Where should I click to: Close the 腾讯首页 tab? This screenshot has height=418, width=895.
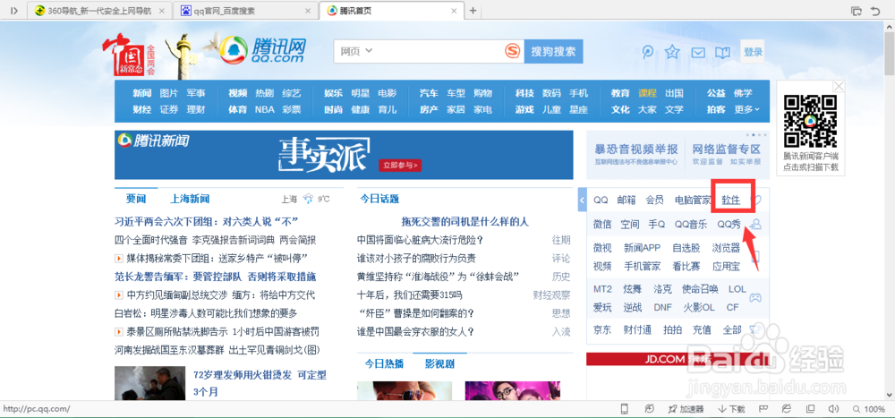pos(454,11)
